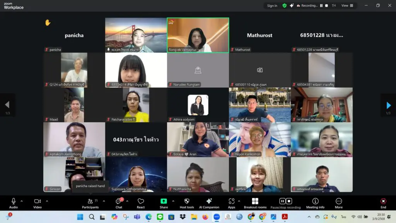
Task: Toggle the camera Video button
Action: point(38,203)
